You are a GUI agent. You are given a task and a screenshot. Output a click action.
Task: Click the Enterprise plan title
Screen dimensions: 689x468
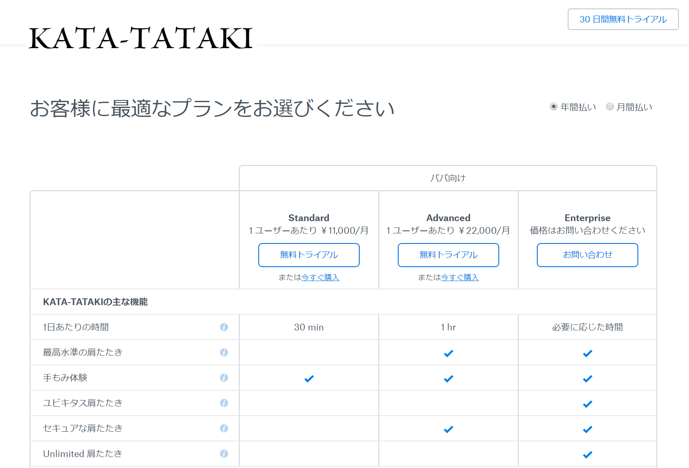pyautogui.click(x=588, y=218)
